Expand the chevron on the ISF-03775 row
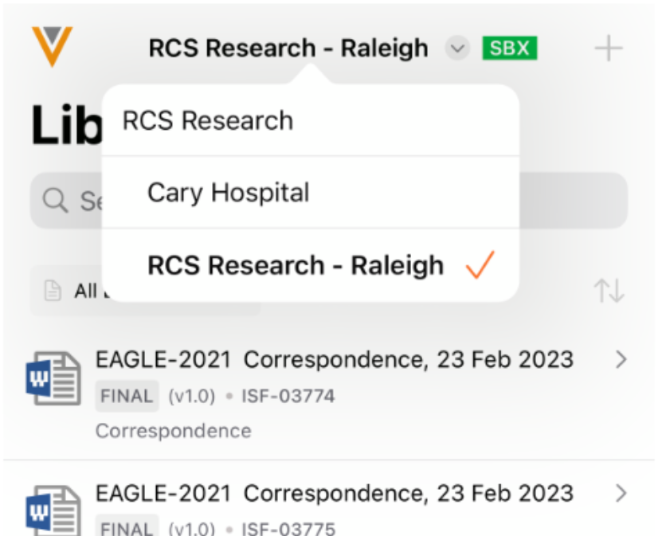This screenshot has height=536, width=662. tap(622, 494)
